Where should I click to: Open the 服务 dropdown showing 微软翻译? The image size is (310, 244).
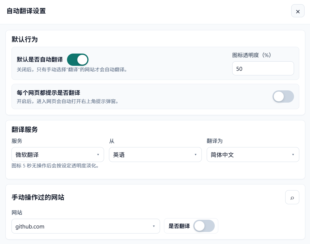pos(58,155)
